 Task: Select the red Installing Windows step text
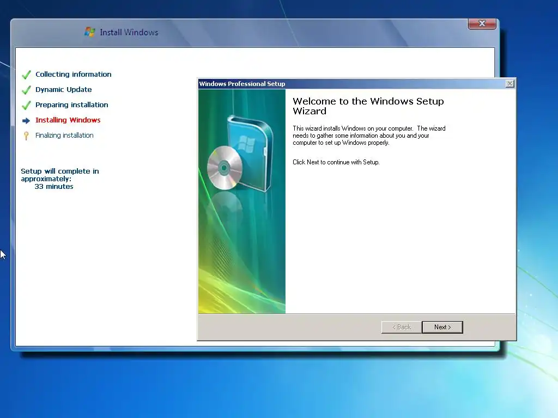[x=68, y=120]
